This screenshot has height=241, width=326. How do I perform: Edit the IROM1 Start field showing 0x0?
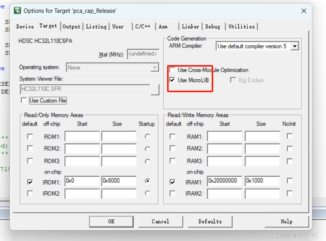[82, 181]
